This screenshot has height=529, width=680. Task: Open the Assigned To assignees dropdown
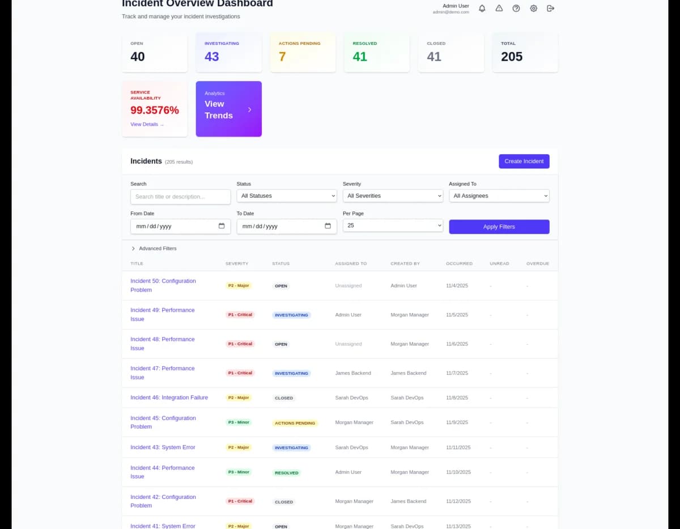[x=499, y=196]
